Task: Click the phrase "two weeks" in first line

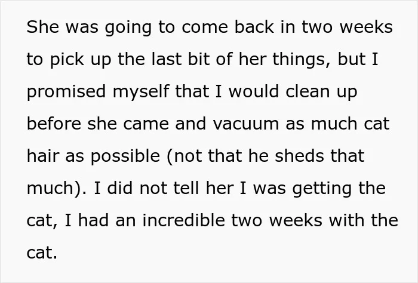Action: pos(347,27)
